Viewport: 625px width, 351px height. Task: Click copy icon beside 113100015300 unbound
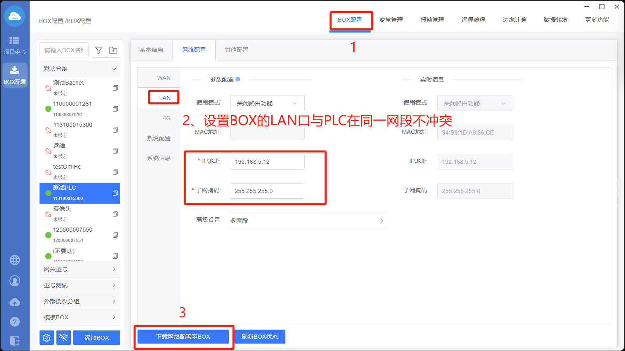point(115,130)
